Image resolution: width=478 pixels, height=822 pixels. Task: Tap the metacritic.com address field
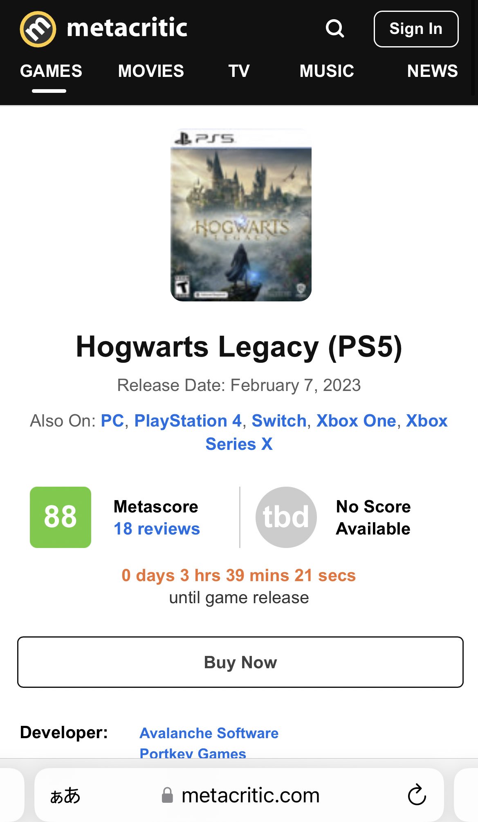click(250, 795)
